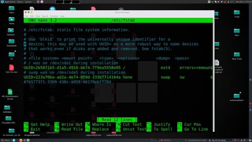The height and width of the screenshot is (142, 252).
Task: Open the VirtualBox VMs folder
Action: pyautogui.click(x=8, y=120)
